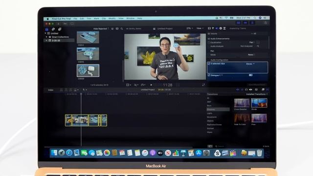Click the timeline Index button

click(51, 90)
